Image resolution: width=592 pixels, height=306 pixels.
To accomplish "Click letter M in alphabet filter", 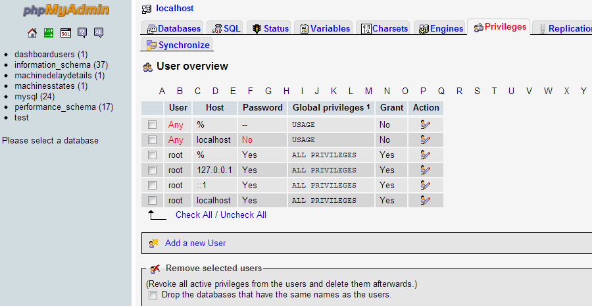I will point(368,91).
